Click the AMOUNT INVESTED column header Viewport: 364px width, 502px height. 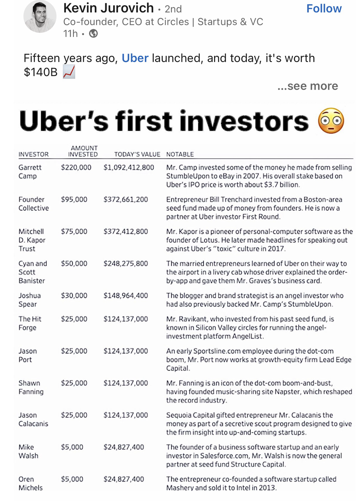(83, 151)
